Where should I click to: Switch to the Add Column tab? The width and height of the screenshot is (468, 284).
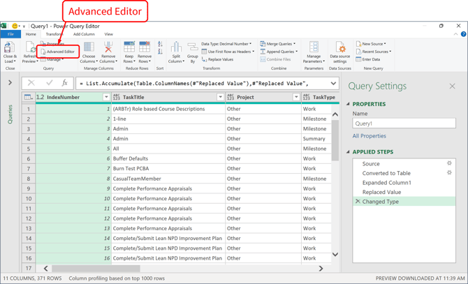coord(84,34)
